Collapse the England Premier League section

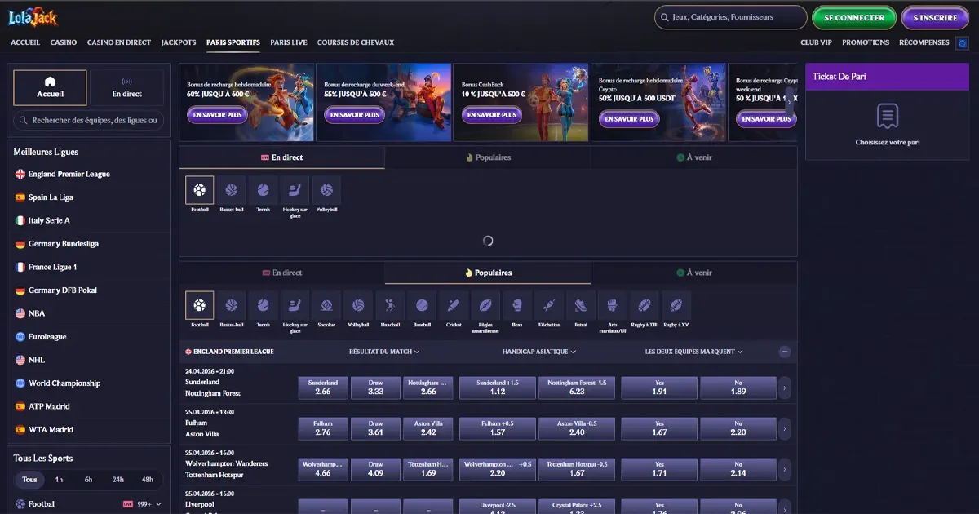click(785, 352)
